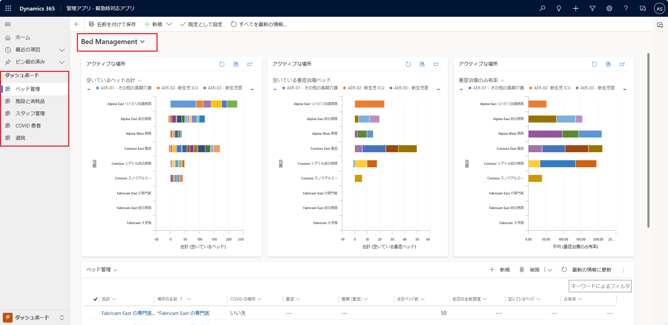Screen dimensions: 668x325
Task: Open the COVID の場所 column header menu
Action: 246,299
